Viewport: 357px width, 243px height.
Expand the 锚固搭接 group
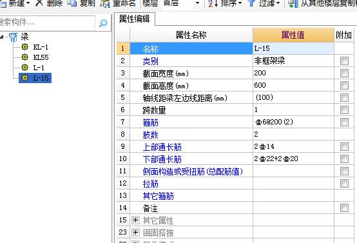135,232
